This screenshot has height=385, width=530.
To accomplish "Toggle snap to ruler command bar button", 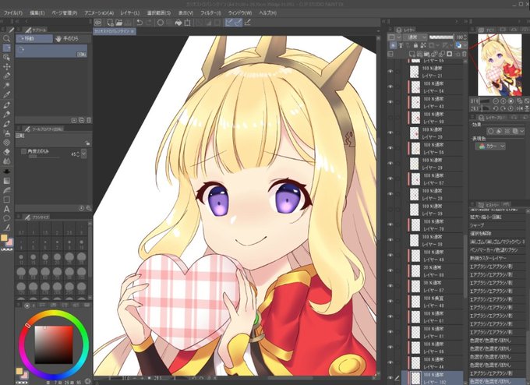I will (x=229, y=23).
